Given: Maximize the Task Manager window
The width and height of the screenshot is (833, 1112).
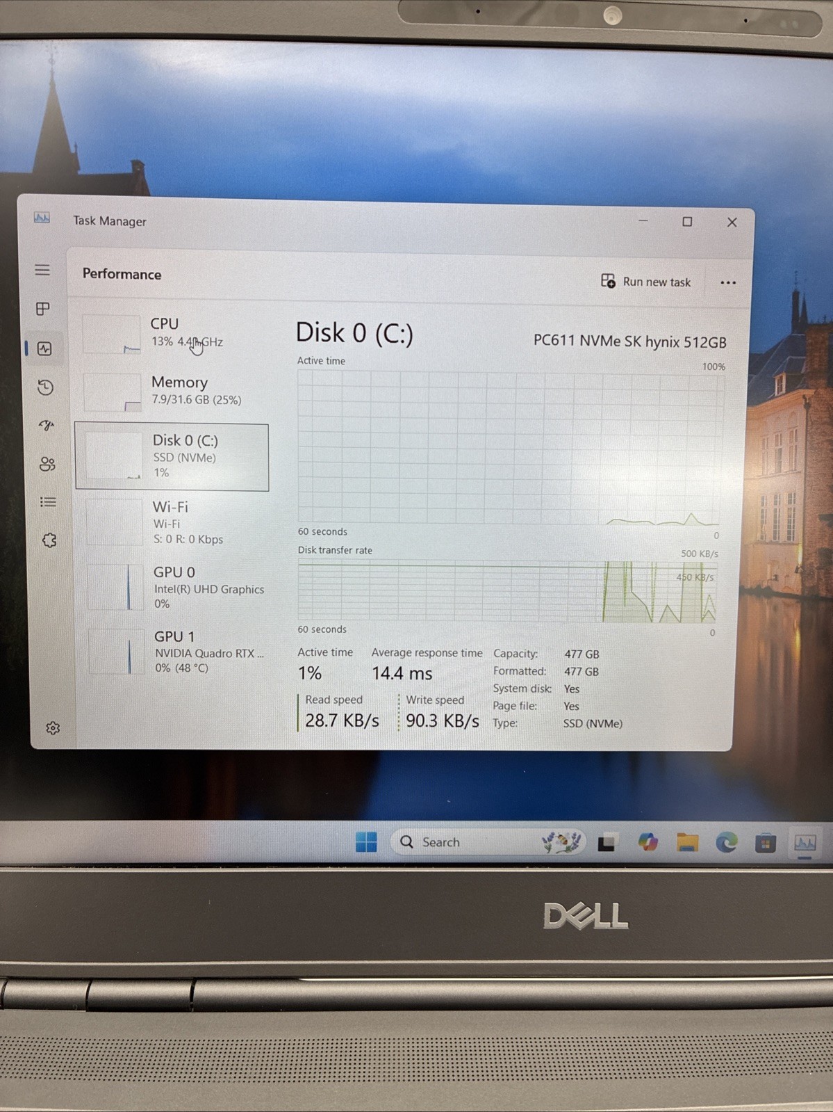Looking at the screenshot, I should coord(687,222).
